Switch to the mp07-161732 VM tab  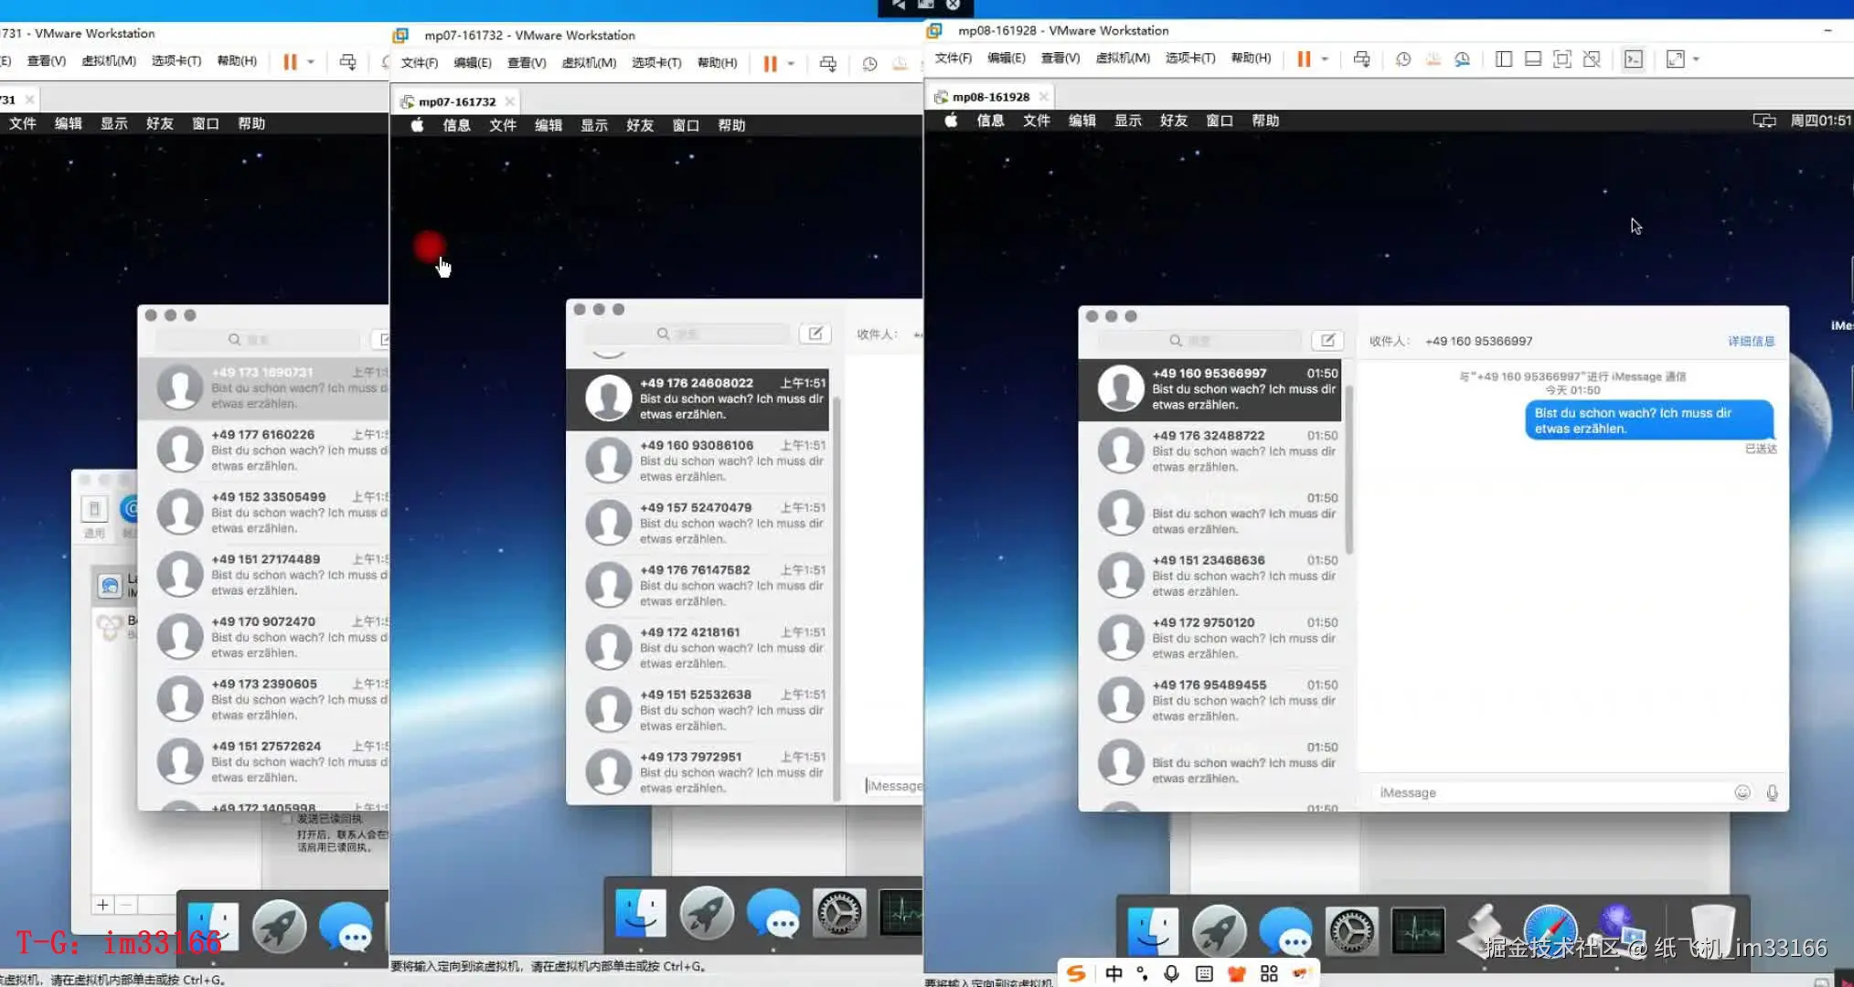click(x=457, y=101)
